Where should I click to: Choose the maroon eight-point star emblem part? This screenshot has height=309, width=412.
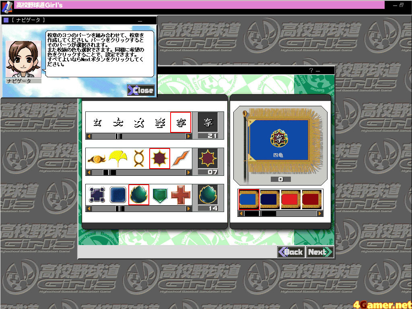[x=160, y=159]
